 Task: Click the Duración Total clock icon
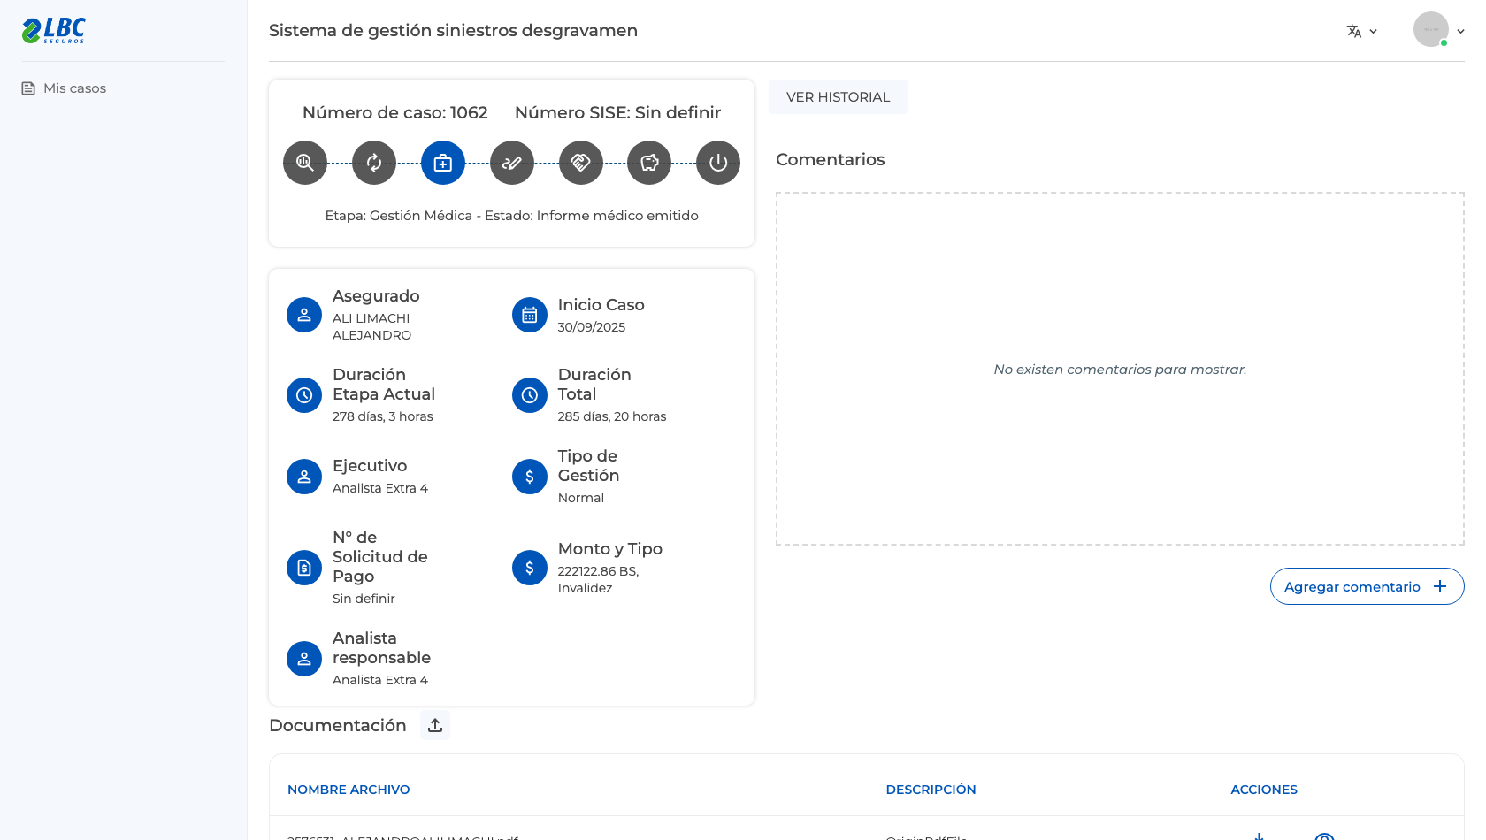pos(530,395)
